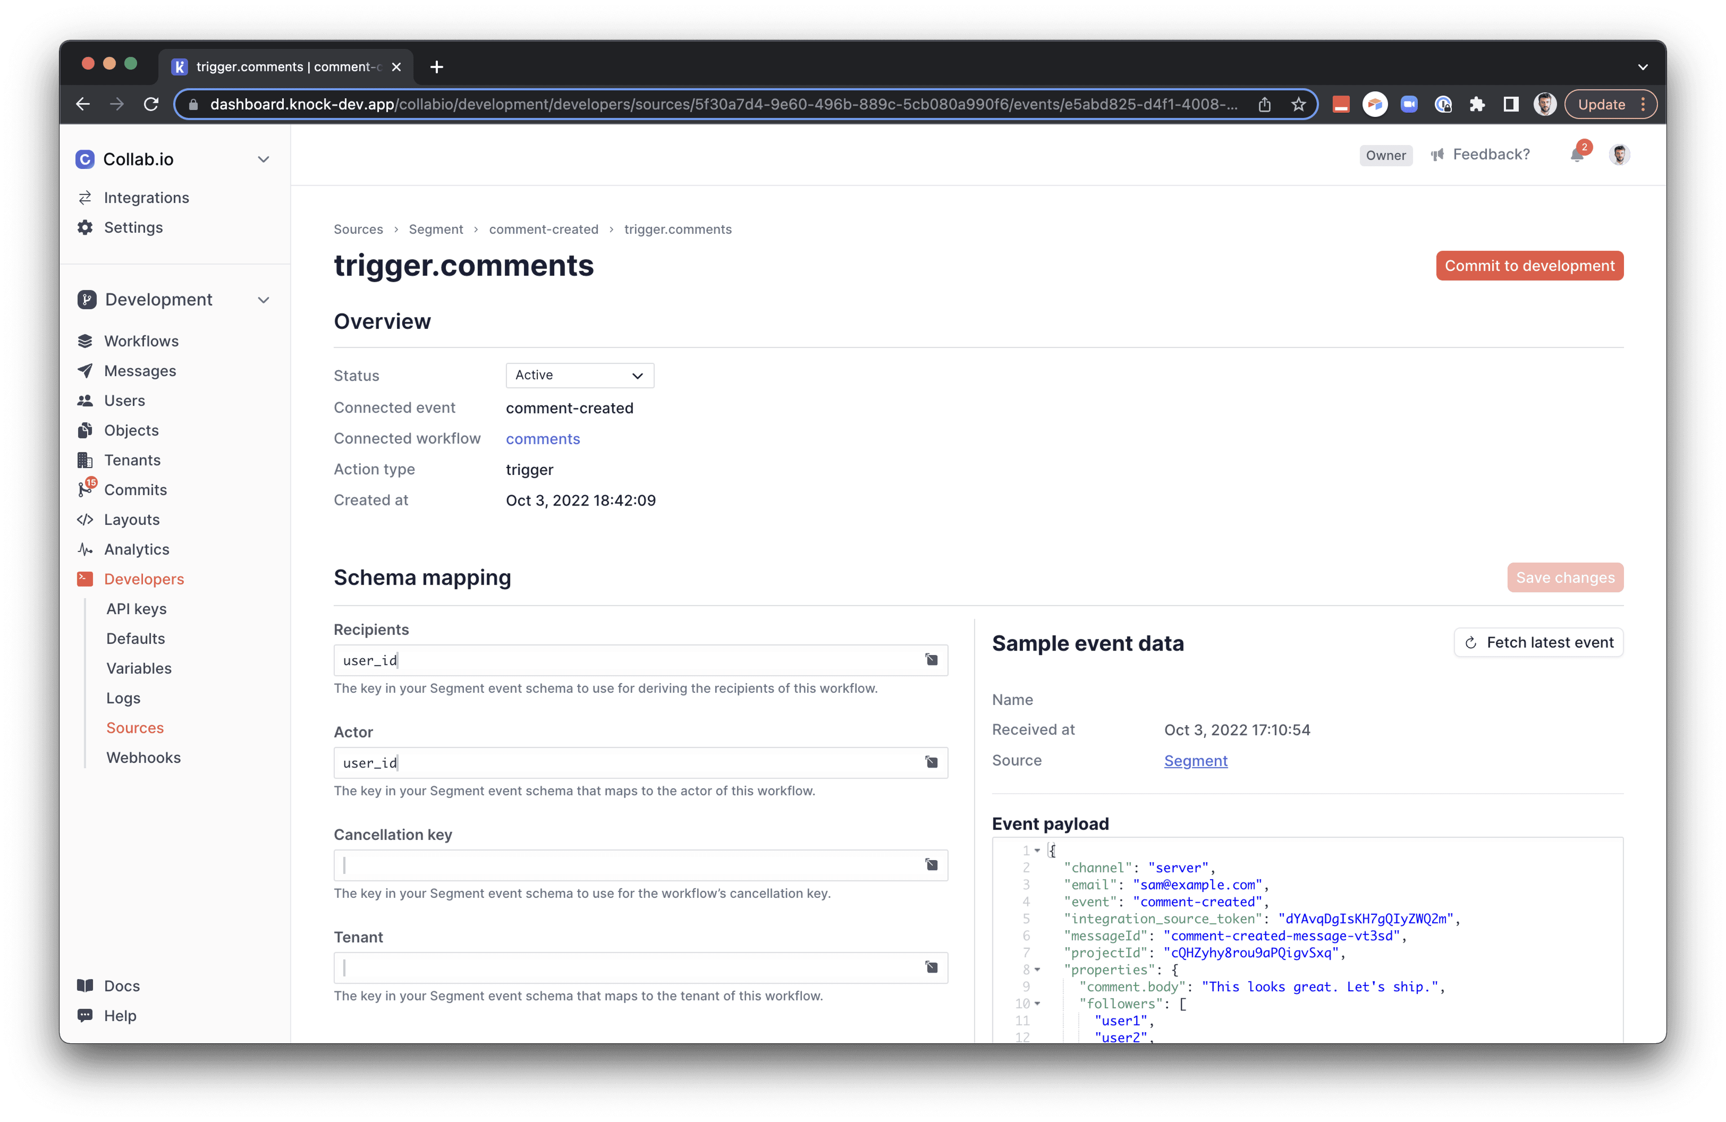Open Commits with the 15 badge
This screenshot has height=1122, width=1726.
click(135, 490)
